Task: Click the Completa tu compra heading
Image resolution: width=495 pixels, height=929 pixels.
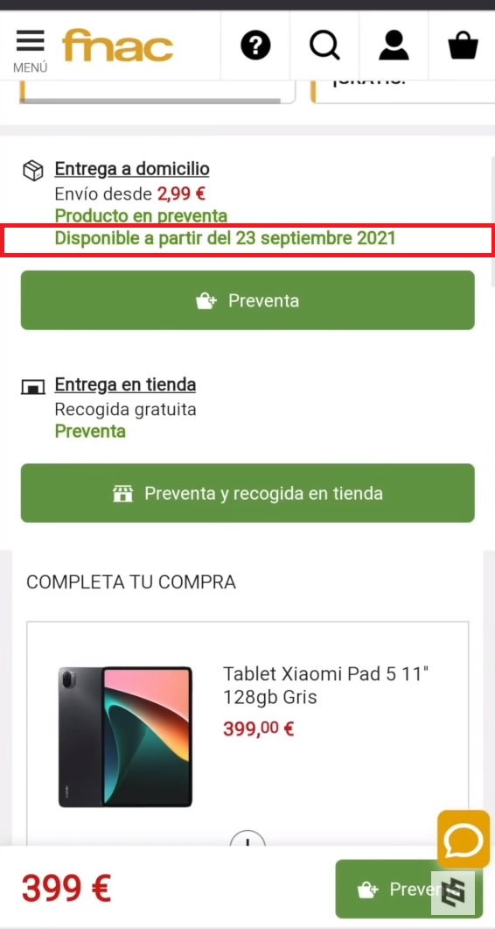Action: pyautogui.click(x=131, y=581)
